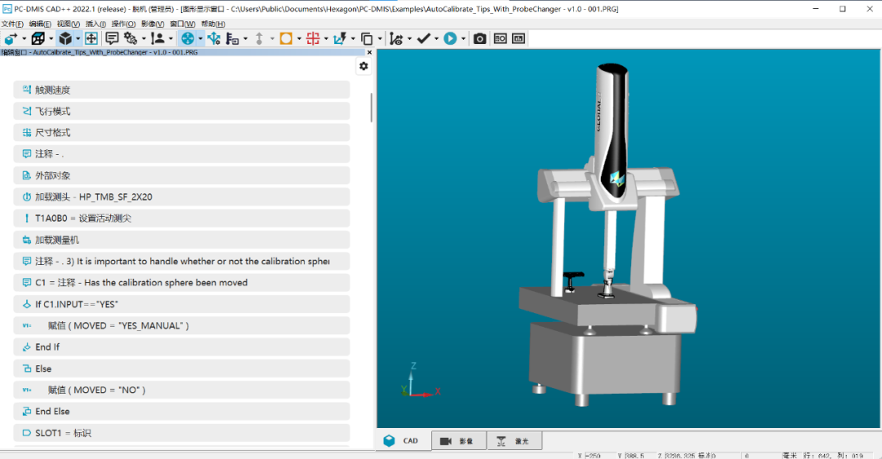
Task: Select the 飞行模式 command row
Action: pos(181,111)
